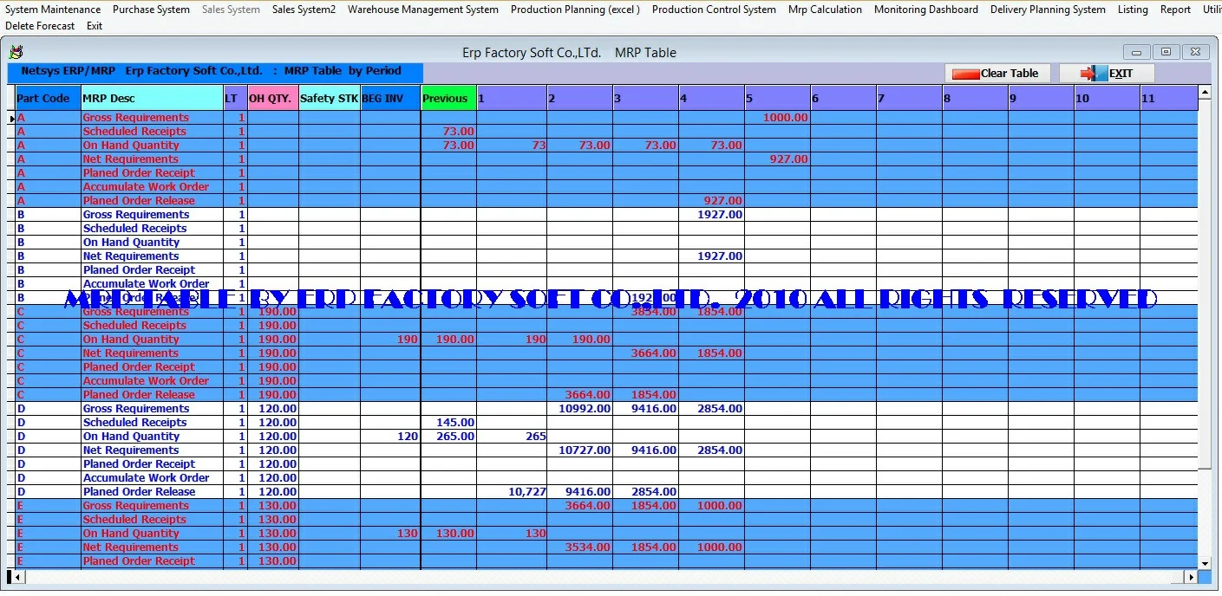Select the row marker for first Part A row
1222x596 pixels.
point(11,118)
